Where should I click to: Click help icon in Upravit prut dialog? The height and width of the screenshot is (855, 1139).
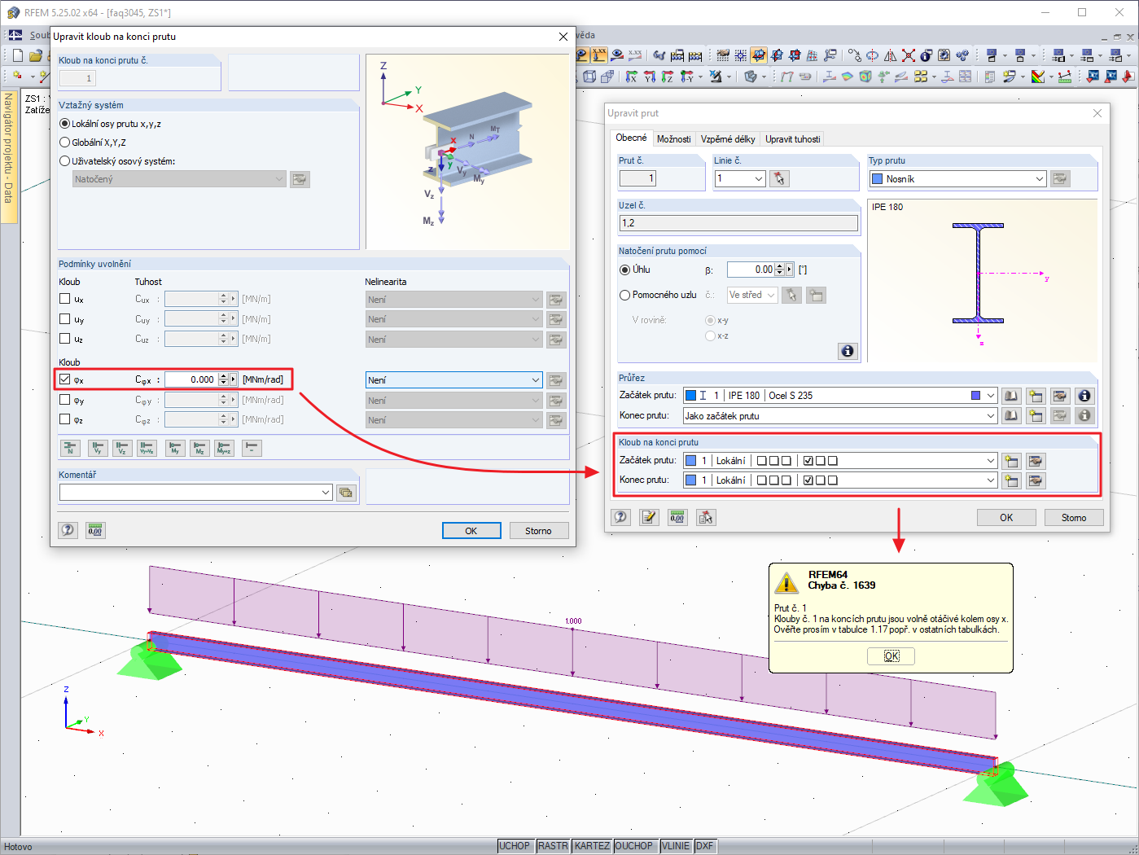(621, 517)
